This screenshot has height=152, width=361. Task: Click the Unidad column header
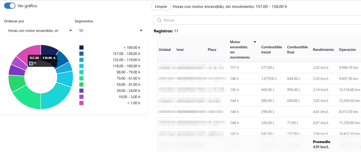[165, 50]
